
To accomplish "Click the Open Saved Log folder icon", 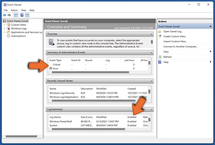I will click(x=159, y=31).
